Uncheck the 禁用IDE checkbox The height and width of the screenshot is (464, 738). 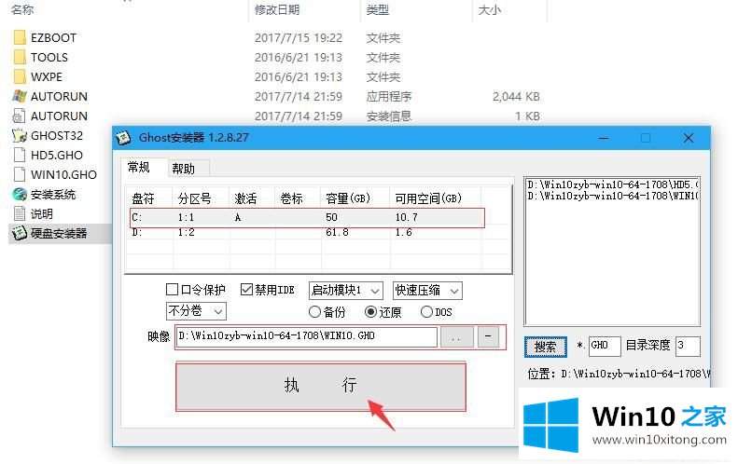(x=246, y=289)
